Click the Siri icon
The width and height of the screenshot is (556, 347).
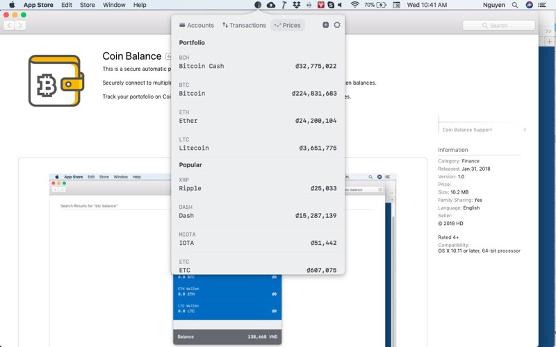tap(529, 5)
